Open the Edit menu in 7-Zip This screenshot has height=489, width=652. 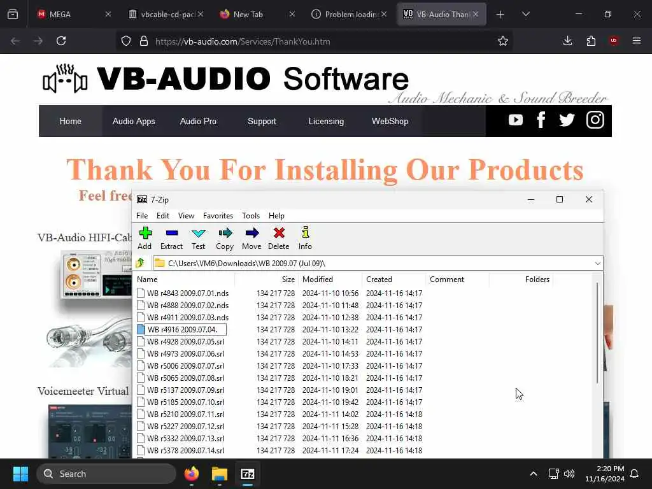click(163, 215)
